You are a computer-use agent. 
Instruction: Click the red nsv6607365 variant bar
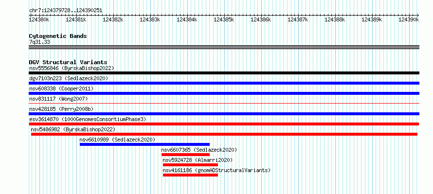coord(185,155)
